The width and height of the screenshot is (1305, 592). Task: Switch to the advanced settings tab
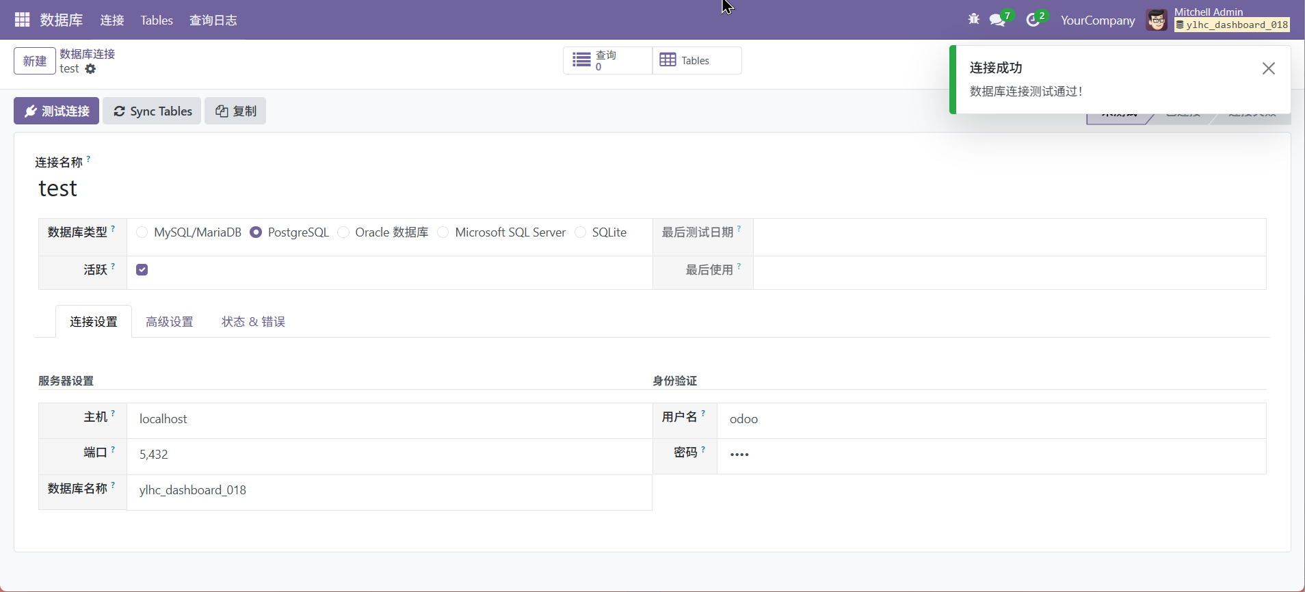pyautogui.click(x=169, y=322)
